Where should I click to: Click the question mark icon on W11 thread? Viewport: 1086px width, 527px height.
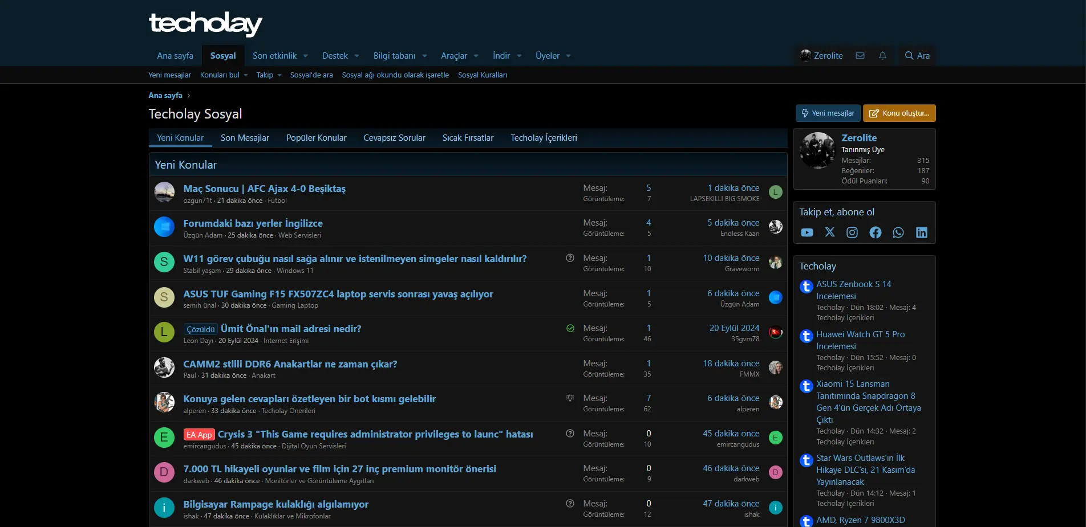coord(570,258)
